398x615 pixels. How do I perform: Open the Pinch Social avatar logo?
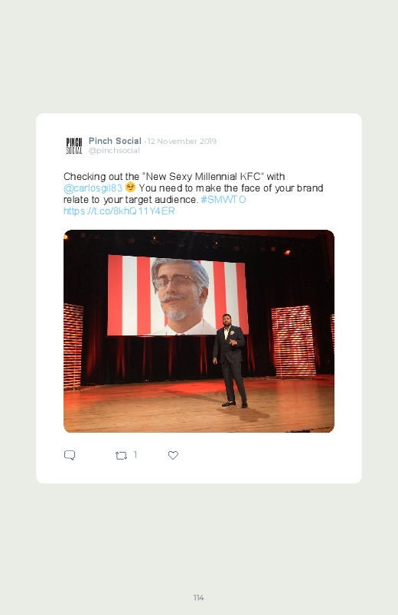point(74,146)
